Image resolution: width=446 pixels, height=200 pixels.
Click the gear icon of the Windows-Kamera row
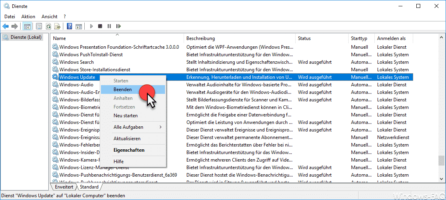coord(55,160)
